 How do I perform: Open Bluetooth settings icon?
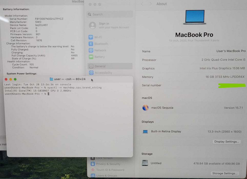coord(91,44)
